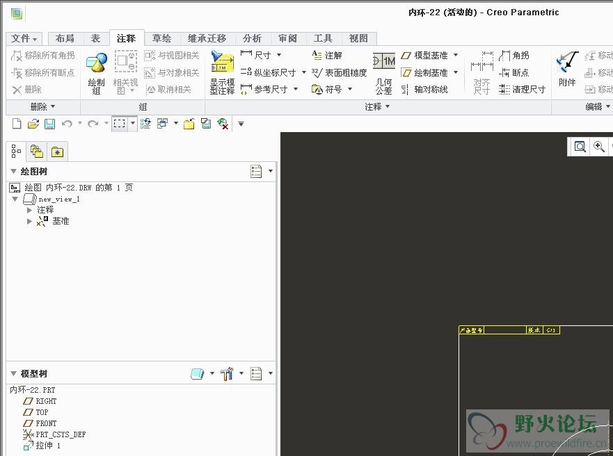Switch to the 继承迁移 legacy migration tab
The image size is (613, 456).
207,38
